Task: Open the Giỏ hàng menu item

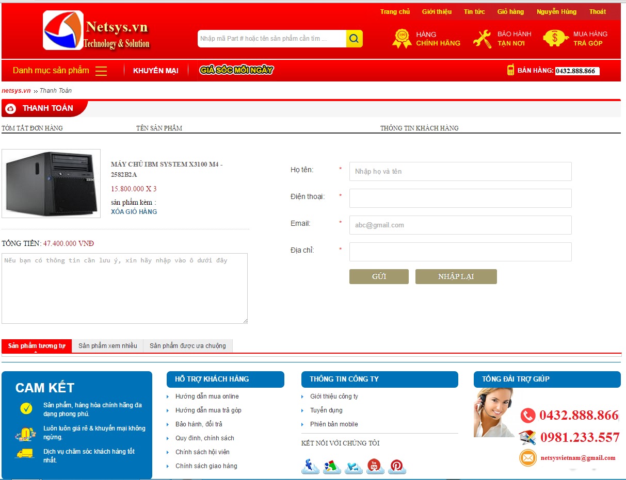Action: pos(510,12)
